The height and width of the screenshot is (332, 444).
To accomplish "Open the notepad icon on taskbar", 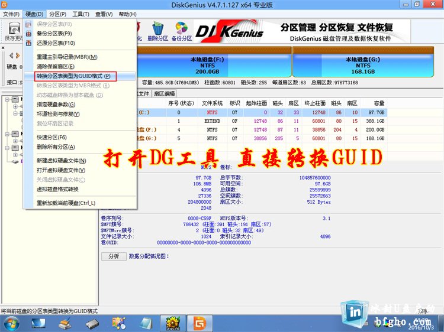I will click(x=146, y=324).
